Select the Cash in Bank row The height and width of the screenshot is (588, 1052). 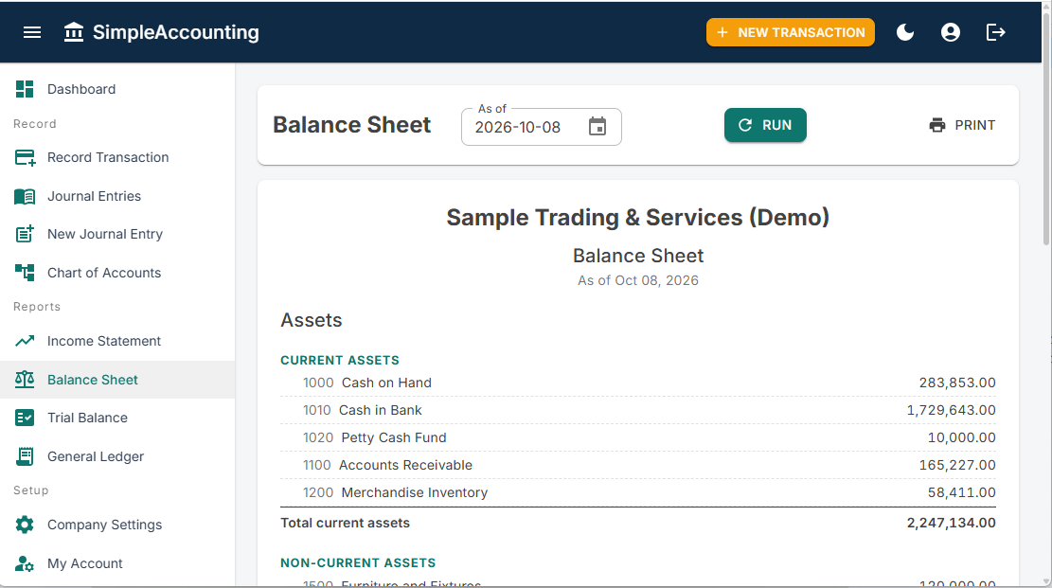click(638, 410)
